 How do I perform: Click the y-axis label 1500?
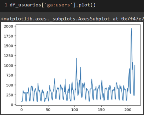click(9, 46)
